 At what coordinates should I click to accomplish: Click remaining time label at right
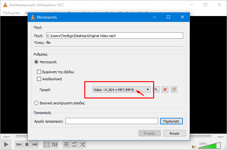pyautogui.click(x=220, y=137)
